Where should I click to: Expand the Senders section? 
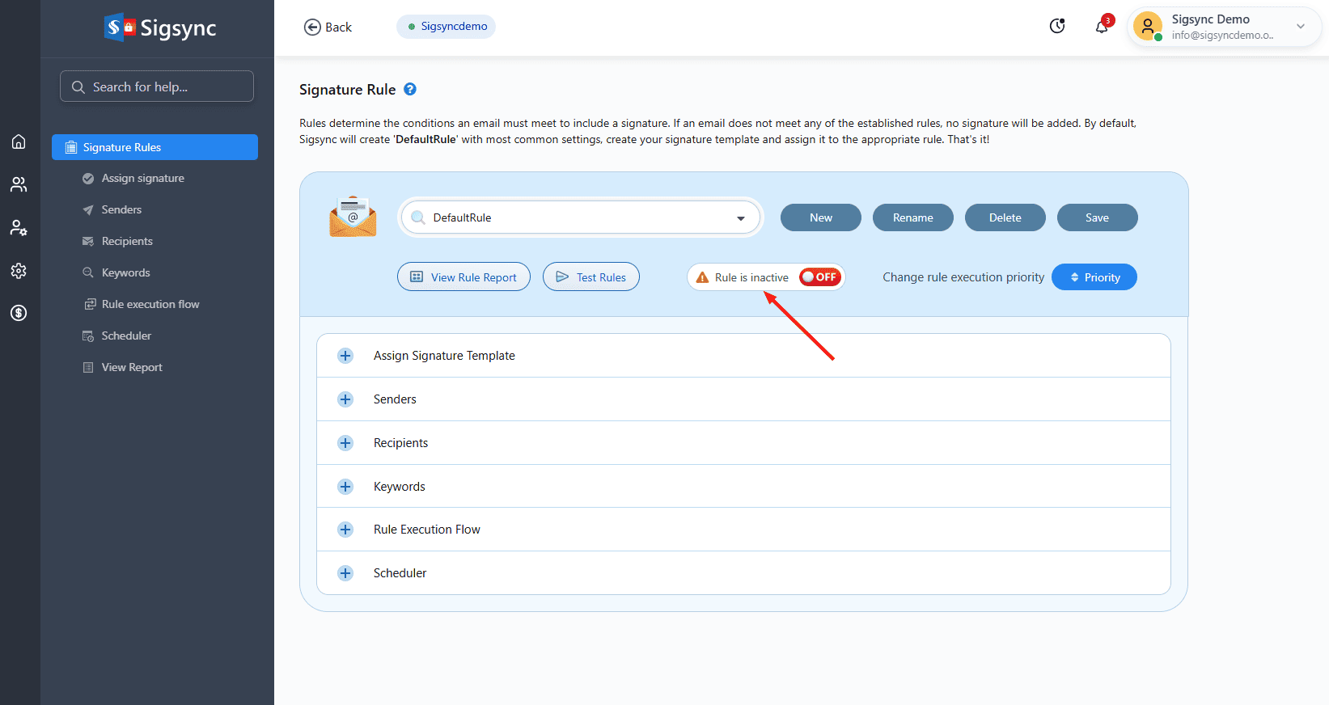coord(345,399)
